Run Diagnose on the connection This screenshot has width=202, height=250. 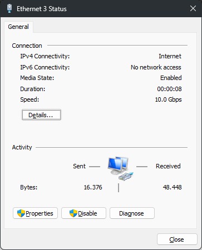pos(132,213)
